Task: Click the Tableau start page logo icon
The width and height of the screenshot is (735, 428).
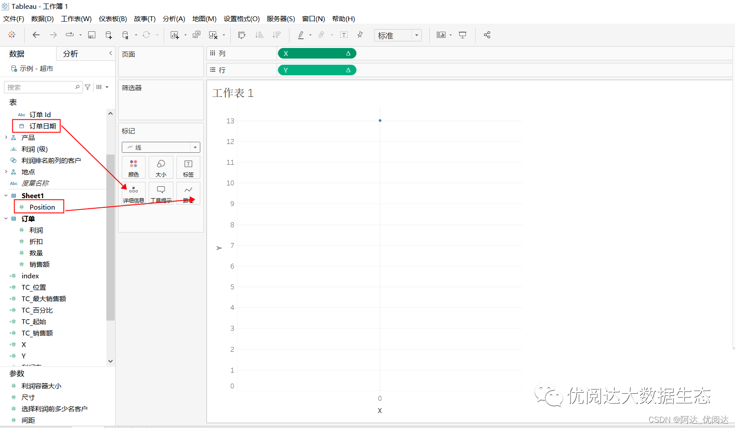Action: 12,35
